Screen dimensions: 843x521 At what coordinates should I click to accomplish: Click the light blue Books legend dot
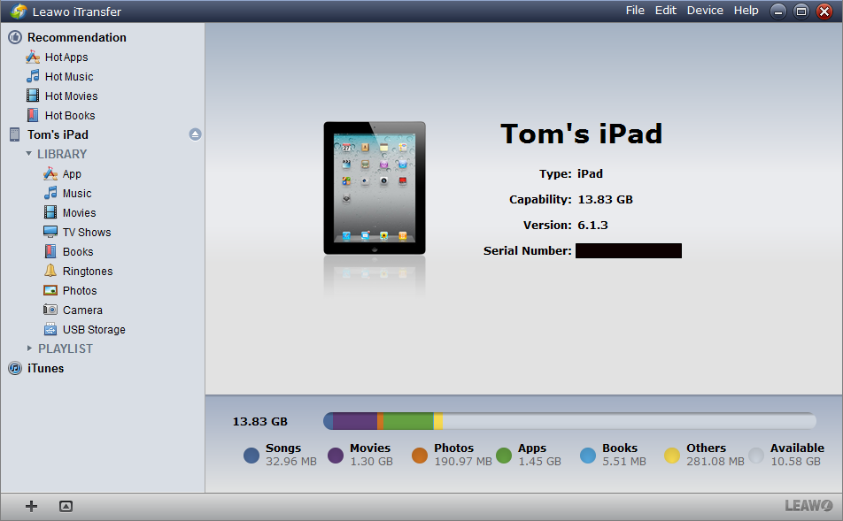tap(588, 456)
